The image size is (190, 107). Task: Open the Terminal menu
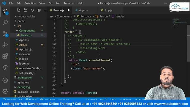point(69,3)
